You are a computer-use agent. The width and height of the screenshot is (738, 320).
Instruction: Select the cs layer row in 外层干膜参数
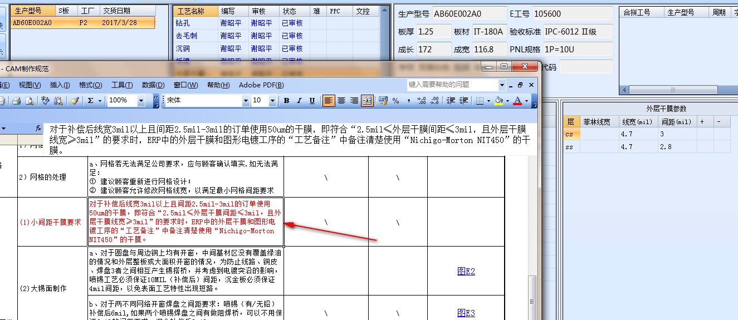(x=646, y=134)
